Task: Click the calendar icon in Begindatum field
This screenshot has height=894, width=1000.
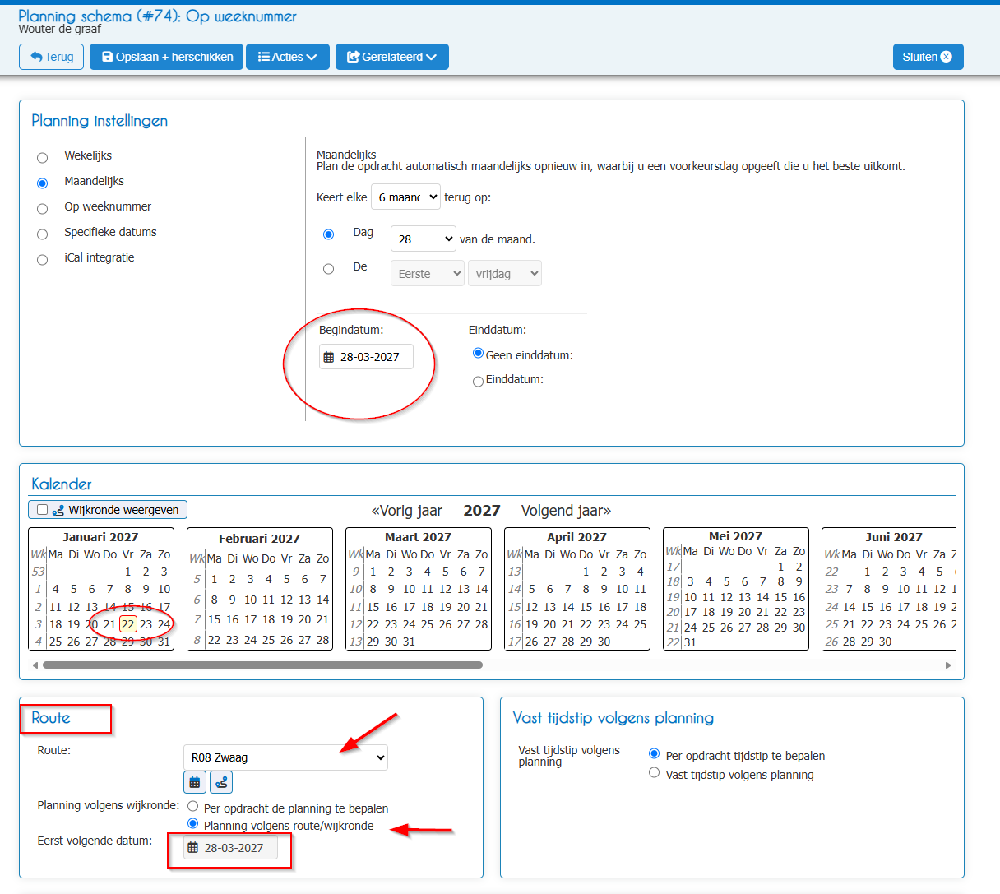Action: [x=329, y=357]
